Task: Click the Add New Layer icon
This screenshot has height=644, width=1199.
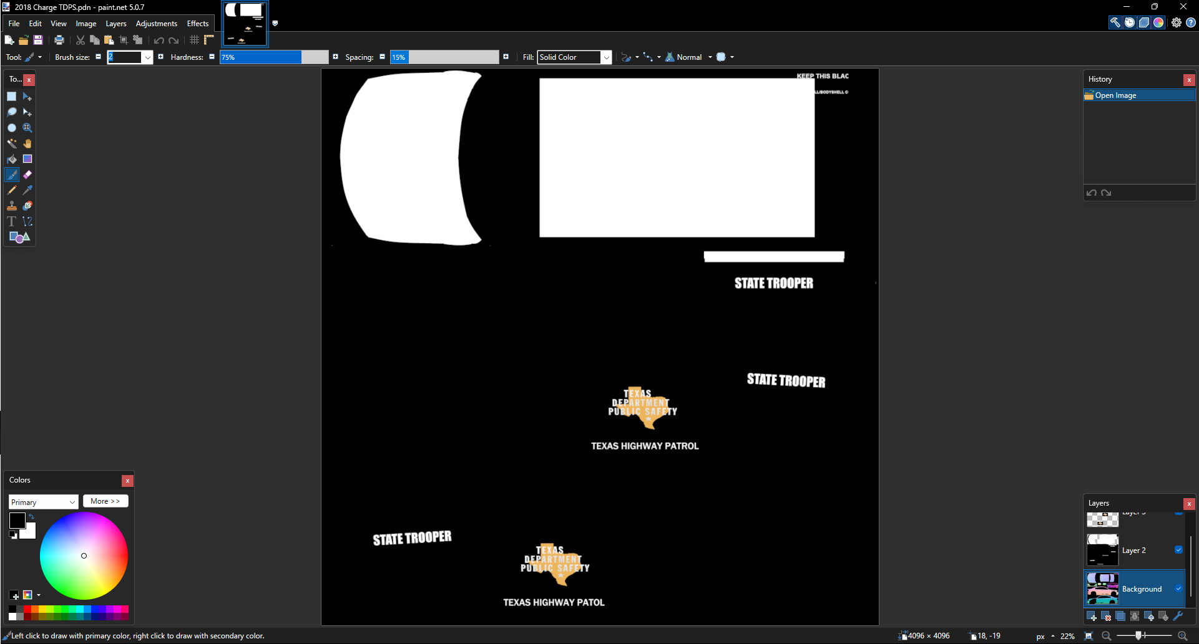Action: pos(1092,617)
